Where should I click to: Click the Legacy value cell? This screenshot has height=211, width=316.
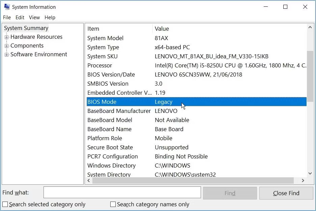tap(164, 102)
